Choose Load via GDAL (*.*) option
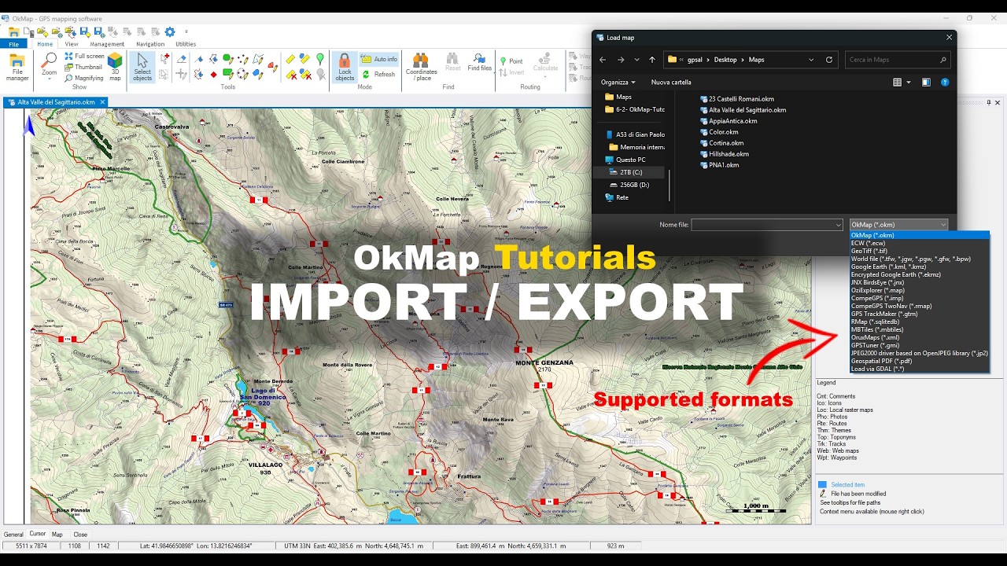The image size is (1007, 566). 920,369
